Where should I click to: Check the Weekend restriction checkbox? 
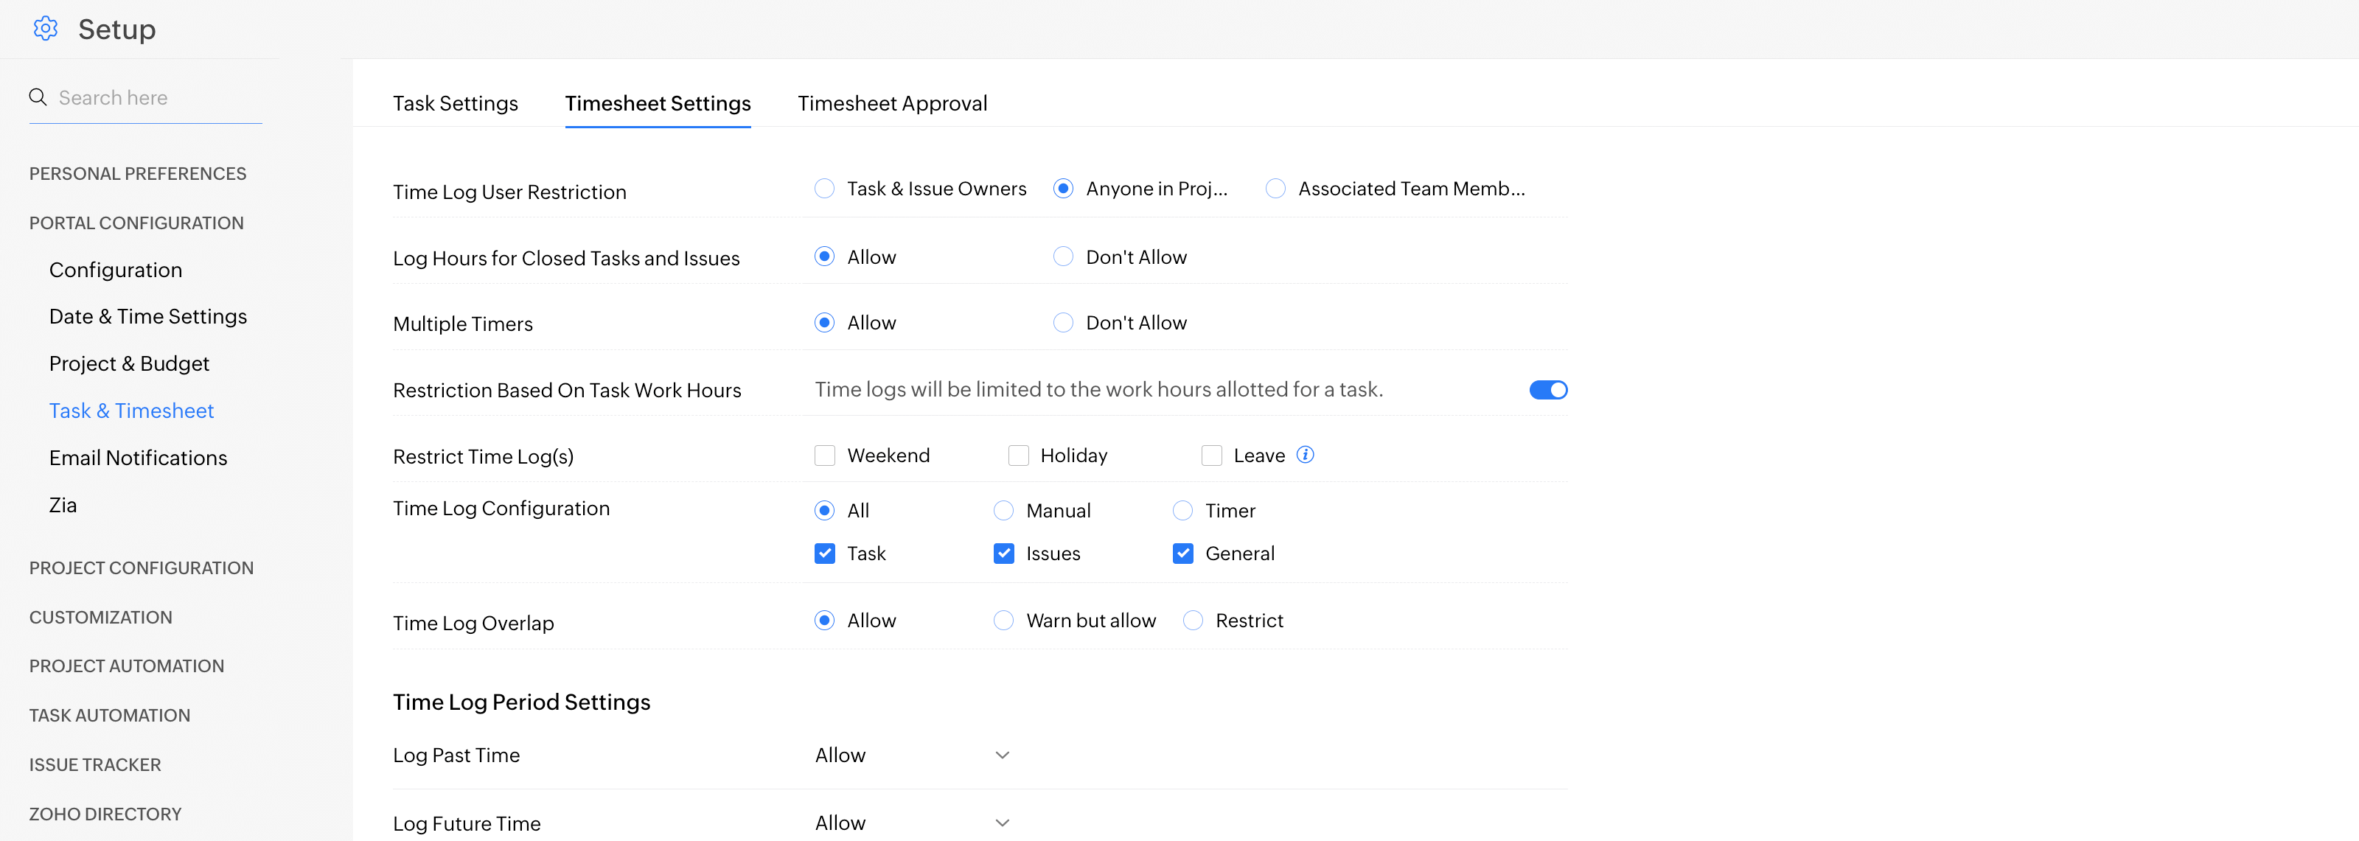point(824,456)
